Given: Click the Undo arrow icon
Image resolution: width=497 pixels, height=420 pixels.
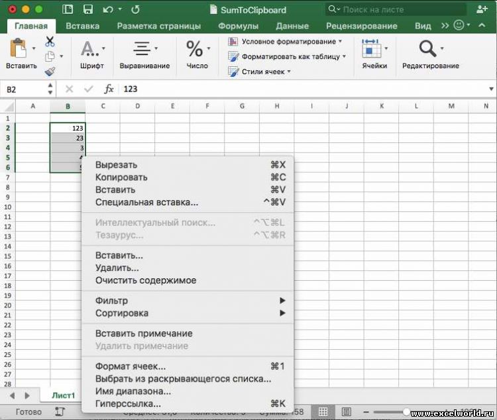Looking at the screenshot, I should [x=108, y=9].
